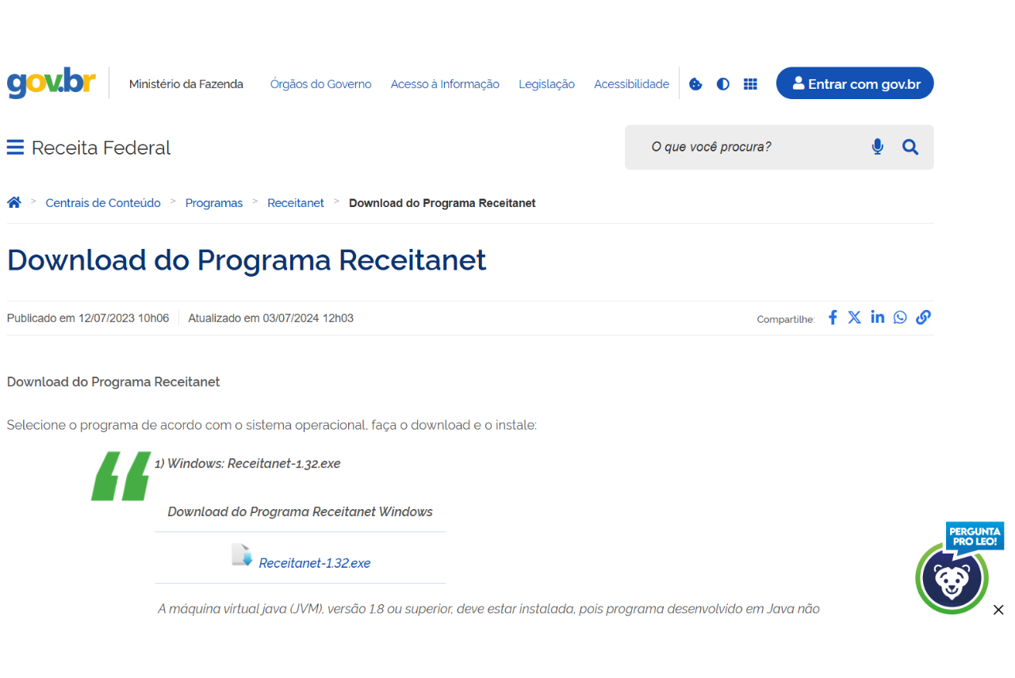Open the systems grid icon
This screenshot has height=678, width=1015.
coord(750,84)
